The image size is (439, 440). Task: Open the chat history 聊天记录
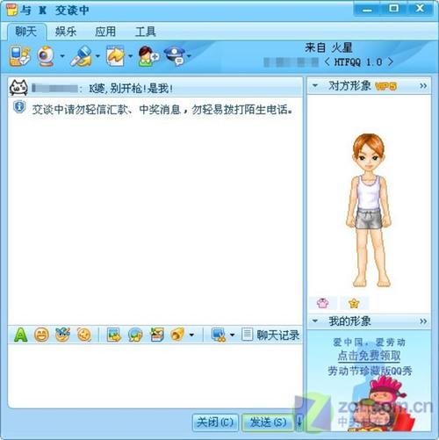[270, 335]
